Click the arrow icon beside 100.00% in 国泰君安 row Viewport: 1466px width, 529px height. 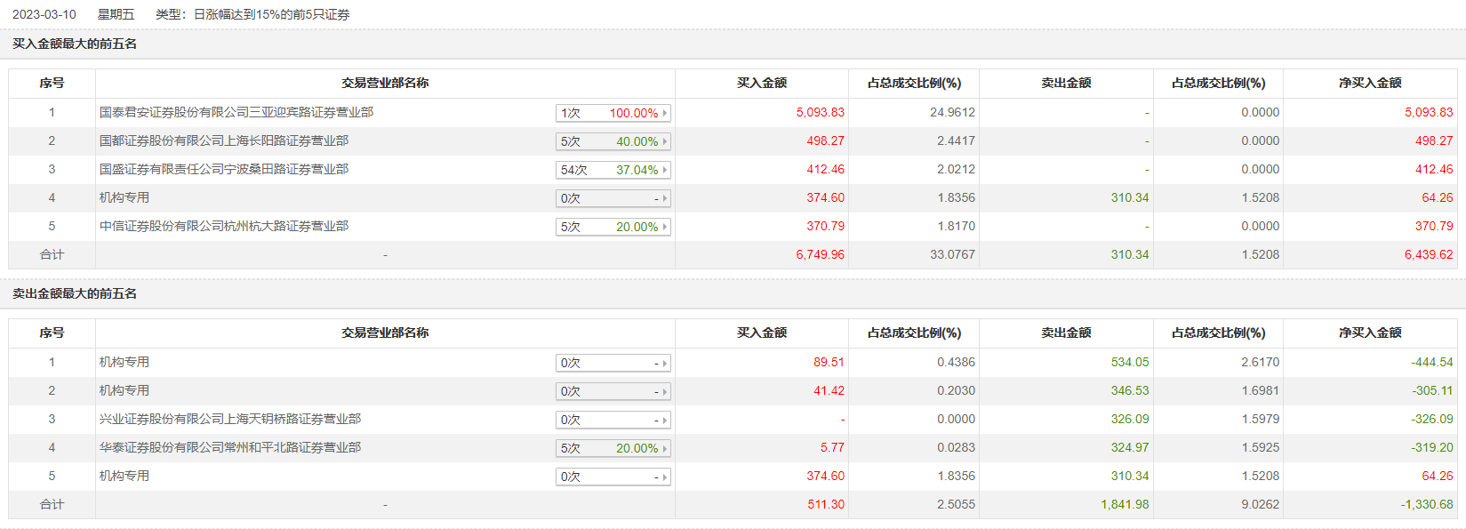(x=664, y=113)
